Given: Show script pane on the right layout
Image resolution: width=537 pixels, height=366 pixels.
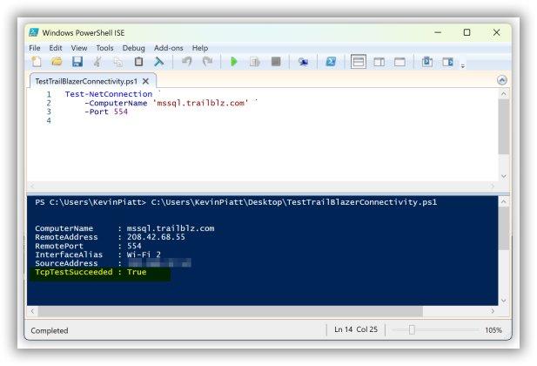Looking at the screenshot, I should point(379,62).
